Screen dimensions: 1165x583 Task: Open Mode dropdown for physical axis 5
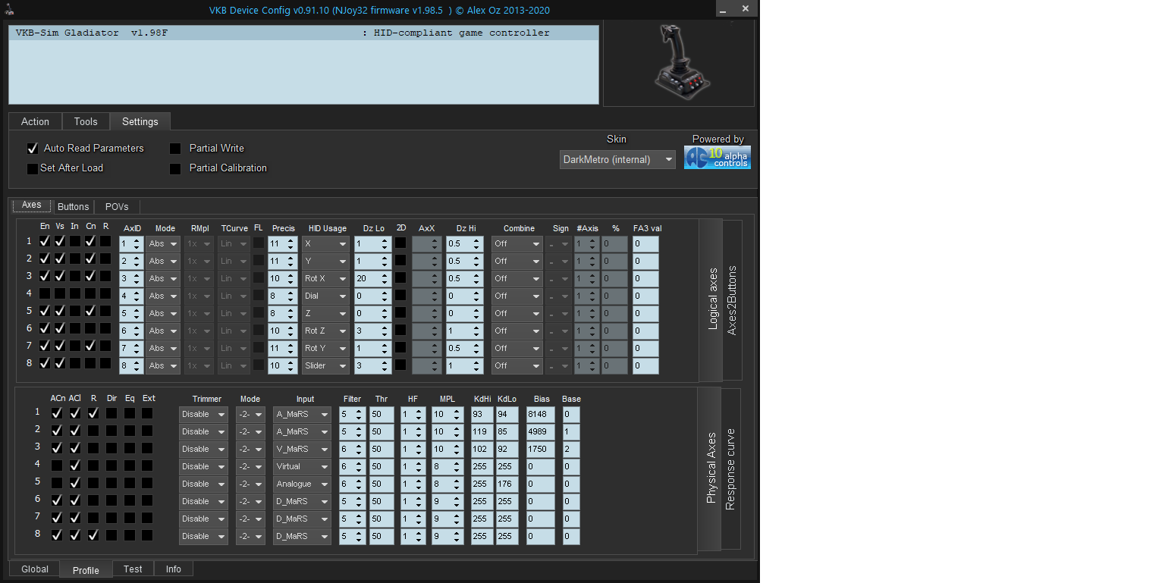tap(250, 484)
